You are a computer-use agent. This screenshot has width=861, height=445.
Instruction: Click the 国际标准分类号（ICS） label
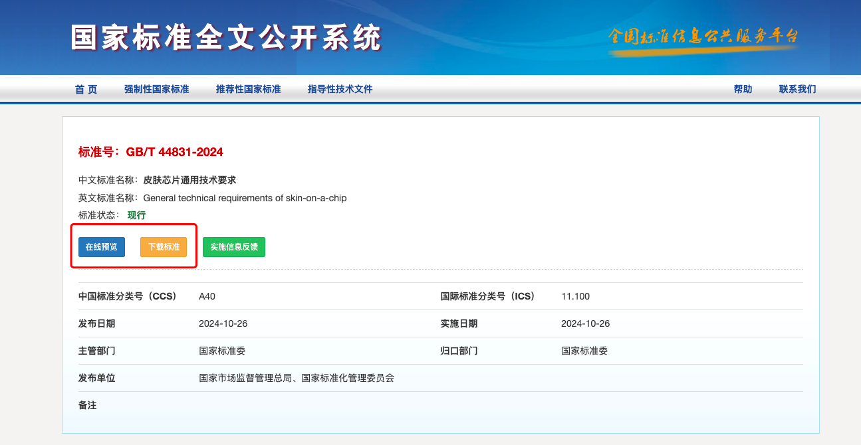pos(490,296)
